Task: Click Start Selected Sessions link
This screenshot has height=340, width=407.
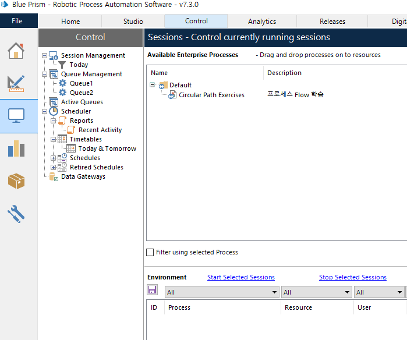Action: coord(241,277)
